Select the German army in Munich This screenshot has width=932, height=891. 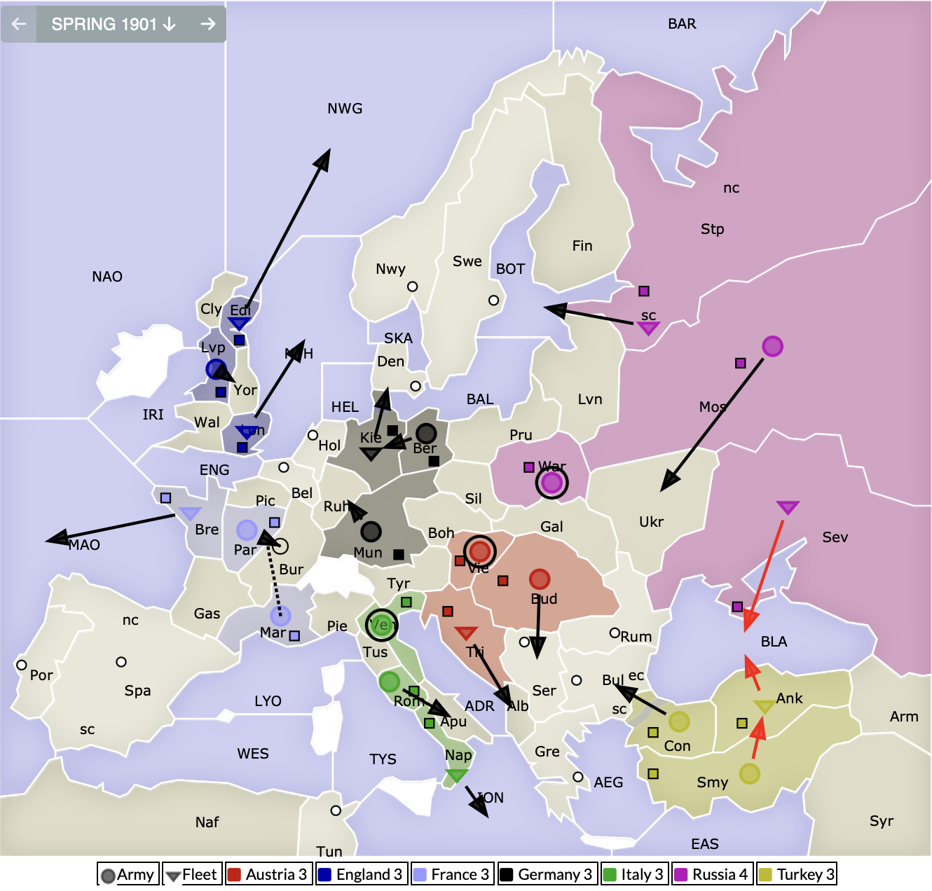click(371, 532)
